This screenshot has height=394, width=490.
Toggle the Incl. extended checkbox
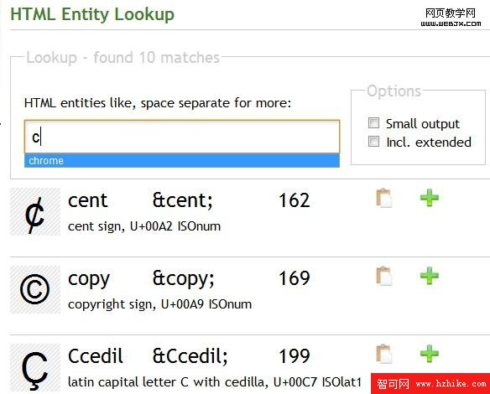(x=373, y=142)
